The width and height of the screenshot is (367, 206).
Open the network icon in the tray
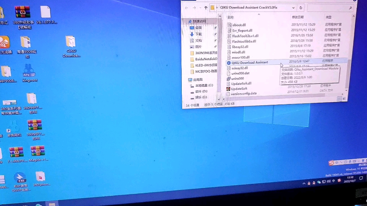(324, 182)
